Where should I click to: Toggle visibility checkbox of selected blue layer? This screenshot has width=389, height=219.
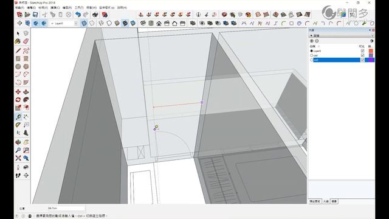(x=362, y=60)
